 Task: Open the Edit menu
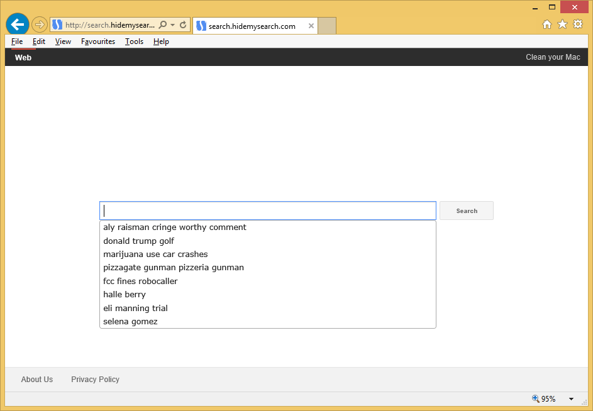39,41
